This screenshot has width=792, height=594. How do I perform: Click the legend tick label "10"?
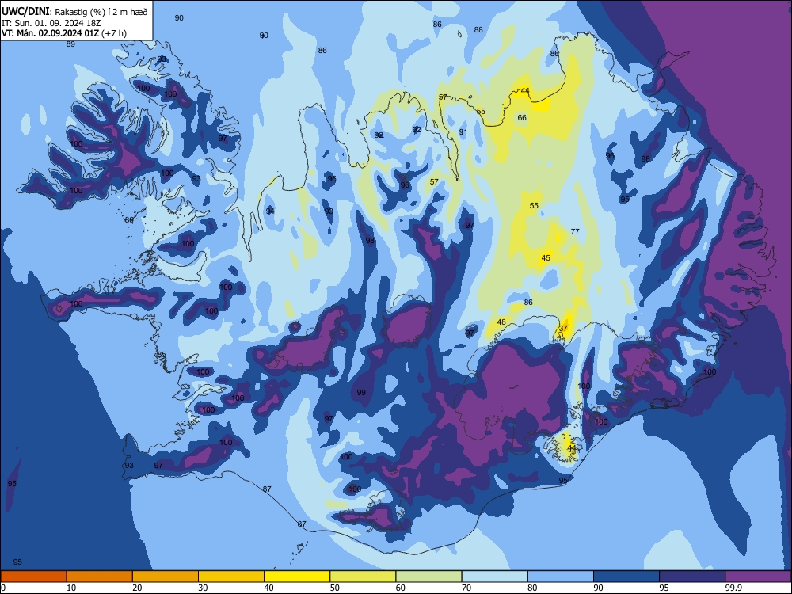coord(71,588)
